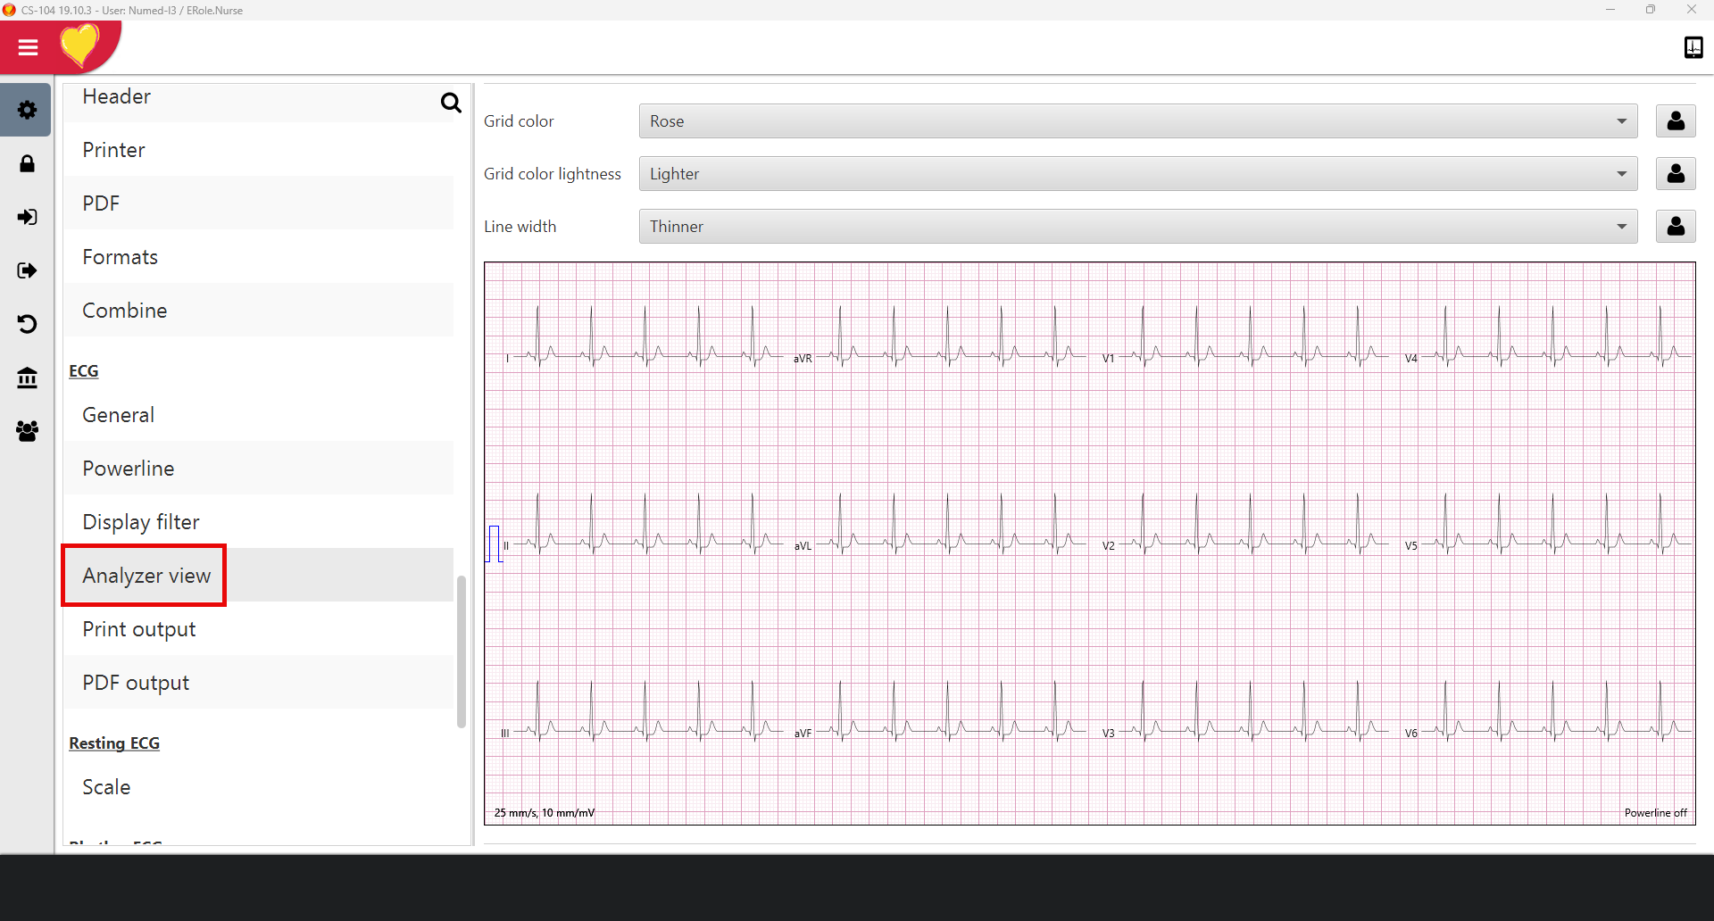Viewport: 1714px width, 921px height.
Task: Open the Line width dropdown
Action: coord(1137,227)
